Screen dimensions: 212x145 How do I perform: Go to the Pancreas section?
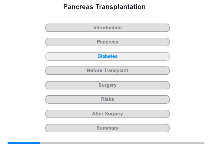[107, 42]
